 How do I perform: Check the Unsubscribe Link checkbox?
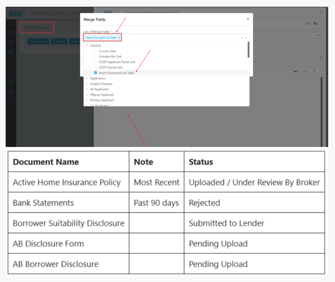pos(95,57)
